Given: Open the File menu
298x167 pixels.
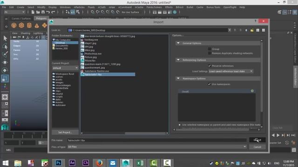Looking at the screenshot, I should (4, 7).
